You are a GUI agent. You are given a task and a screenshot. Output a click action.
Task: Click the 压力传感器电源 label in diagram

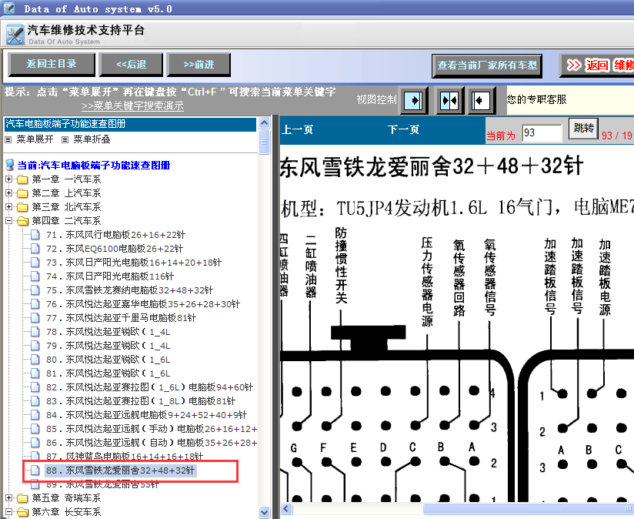tap(427, 282)
